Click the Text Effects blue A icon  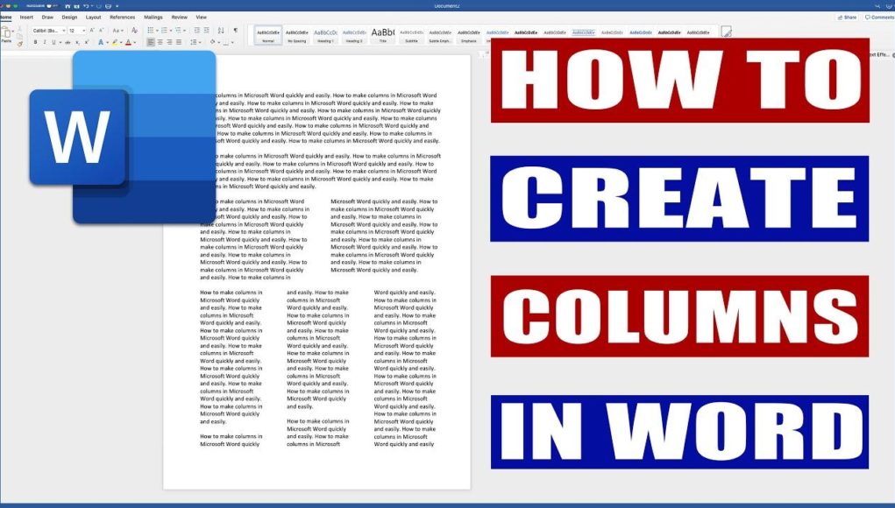(x=101, y=42)
